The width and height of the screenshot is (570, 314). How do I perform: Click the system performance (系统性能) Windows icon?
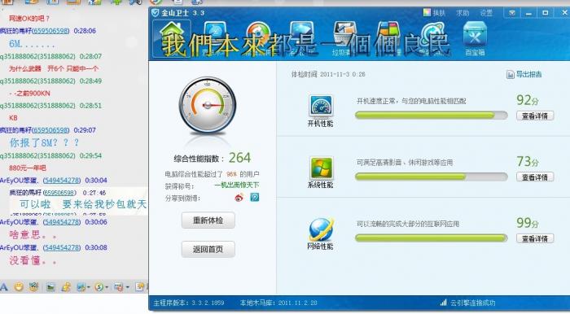[321, 168]
